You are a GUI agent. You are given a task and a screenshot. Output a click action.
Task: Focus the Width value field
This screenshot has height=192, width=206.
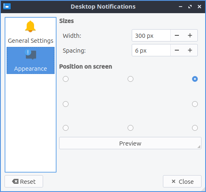151,35
